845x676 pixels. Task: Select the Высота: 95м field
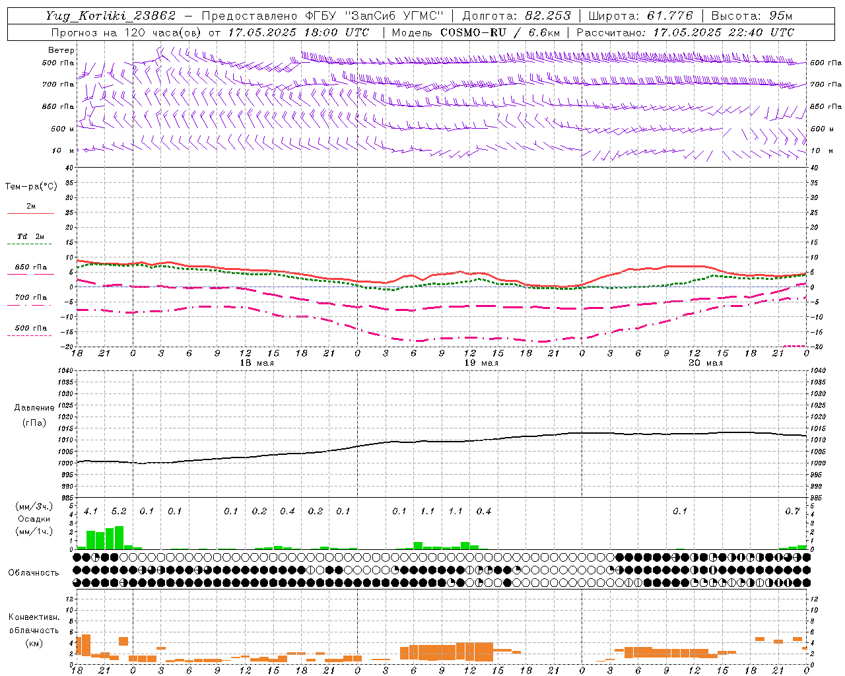(x=752, y=16)
